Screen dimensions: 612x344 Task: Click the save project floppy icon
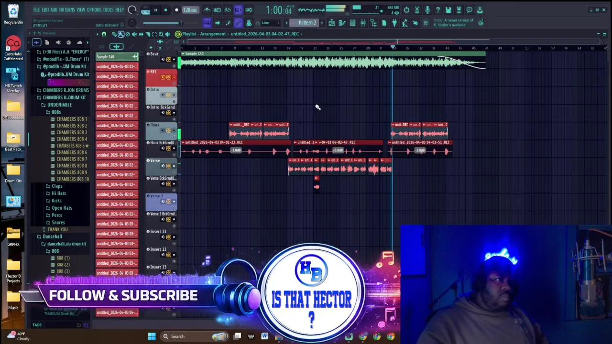point(448,10)
